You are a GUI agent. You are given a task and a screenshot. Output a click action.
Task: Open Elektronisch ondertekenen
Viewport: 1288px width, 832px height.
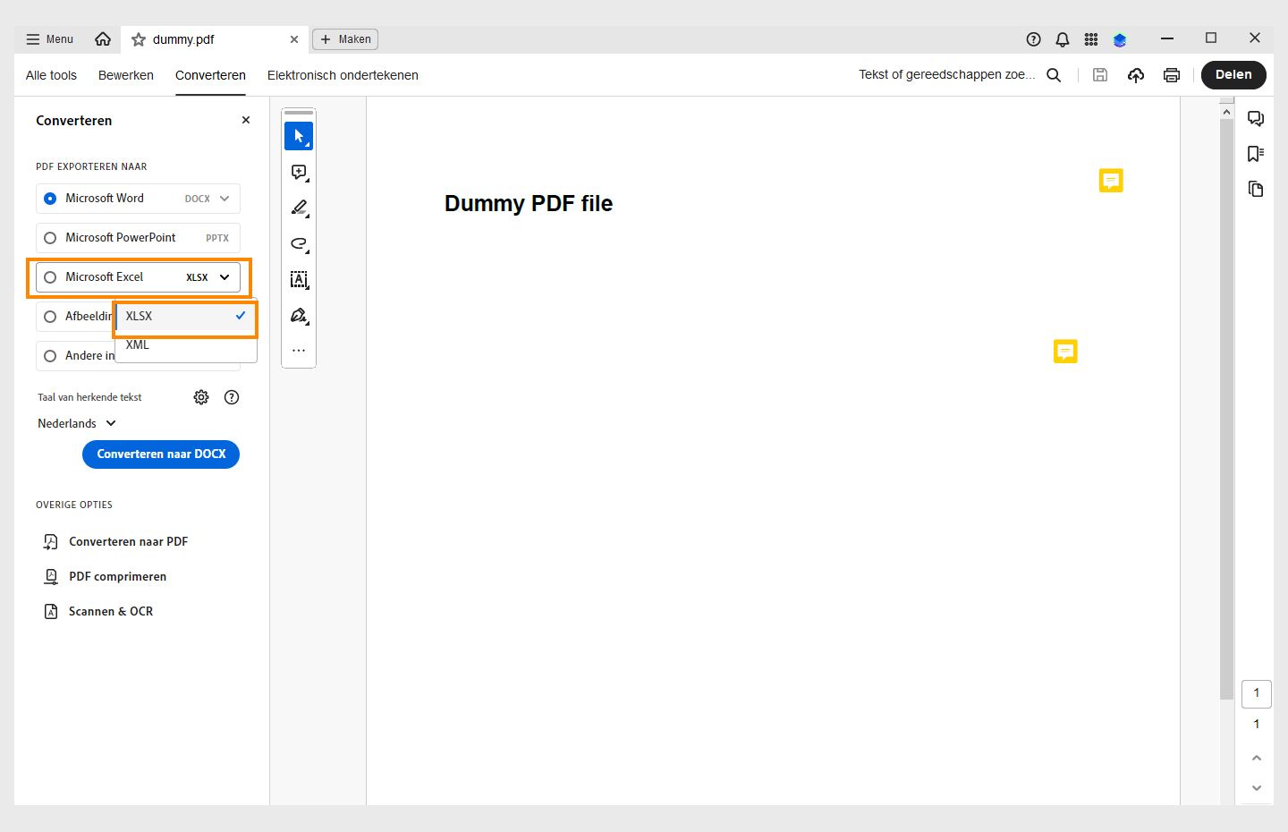(343, 75)
